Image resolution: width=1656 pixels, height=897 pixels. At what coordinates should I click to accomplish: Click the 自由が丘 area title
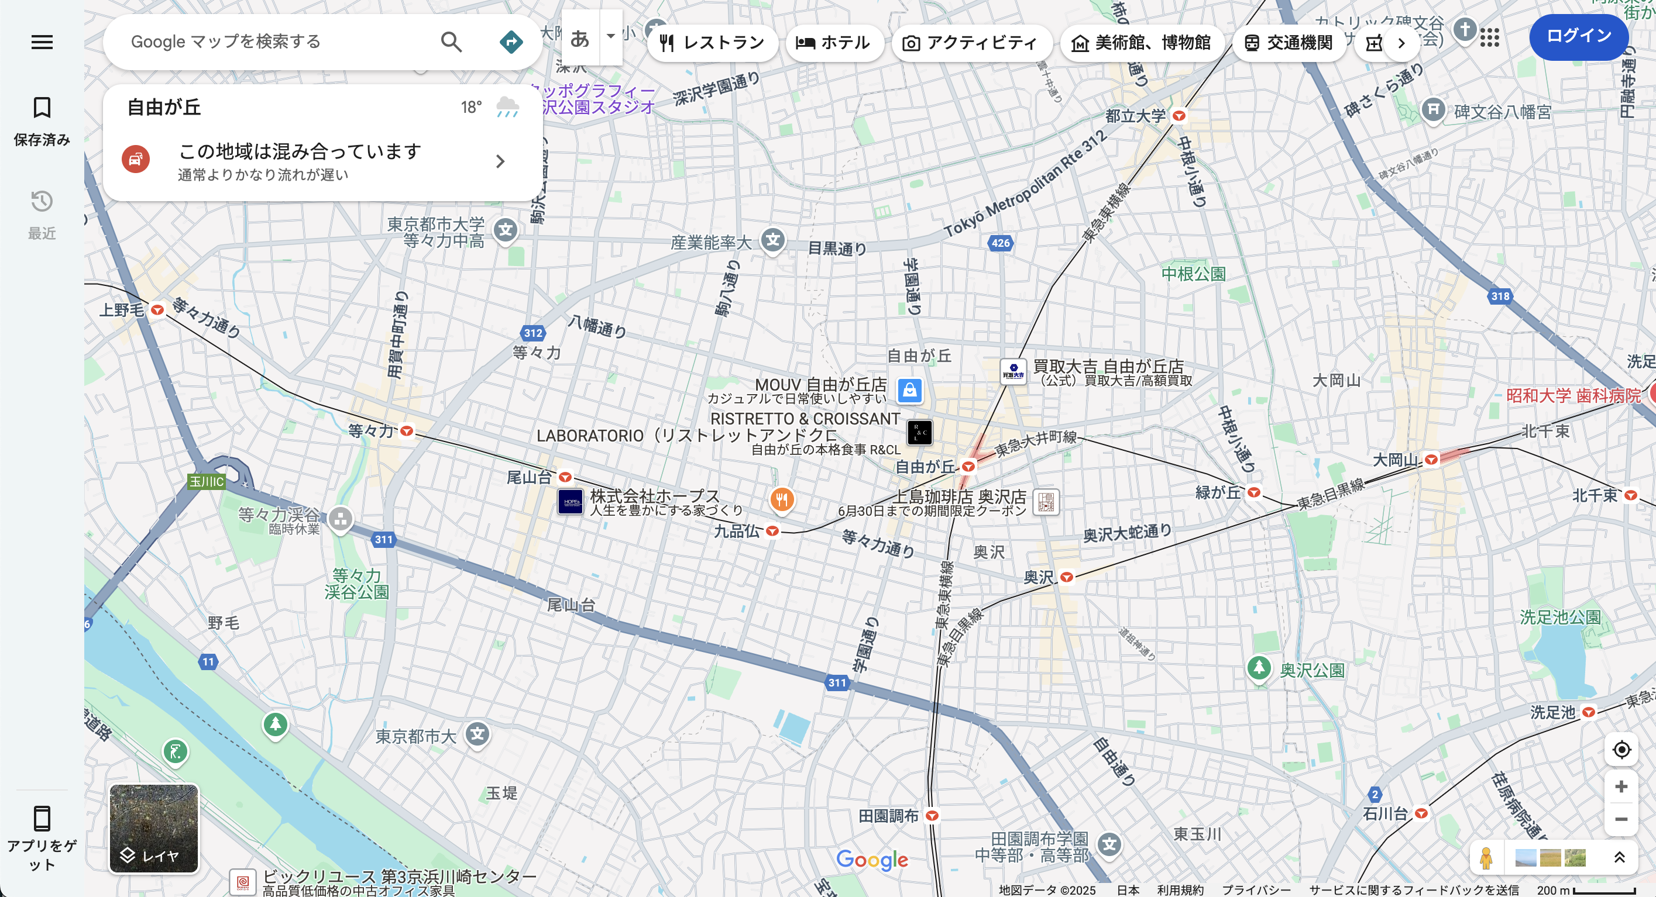coord(164,108)
